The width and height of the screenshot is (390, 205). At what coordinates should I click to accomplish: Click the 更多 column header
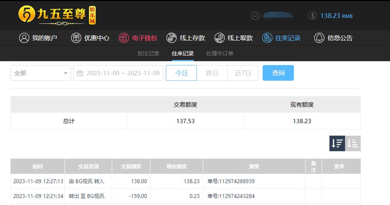click(341, 166)
